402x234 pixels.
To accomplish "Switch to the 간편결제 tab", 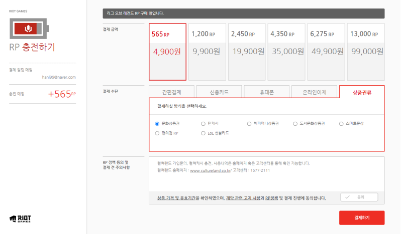I will pos(171,92).
